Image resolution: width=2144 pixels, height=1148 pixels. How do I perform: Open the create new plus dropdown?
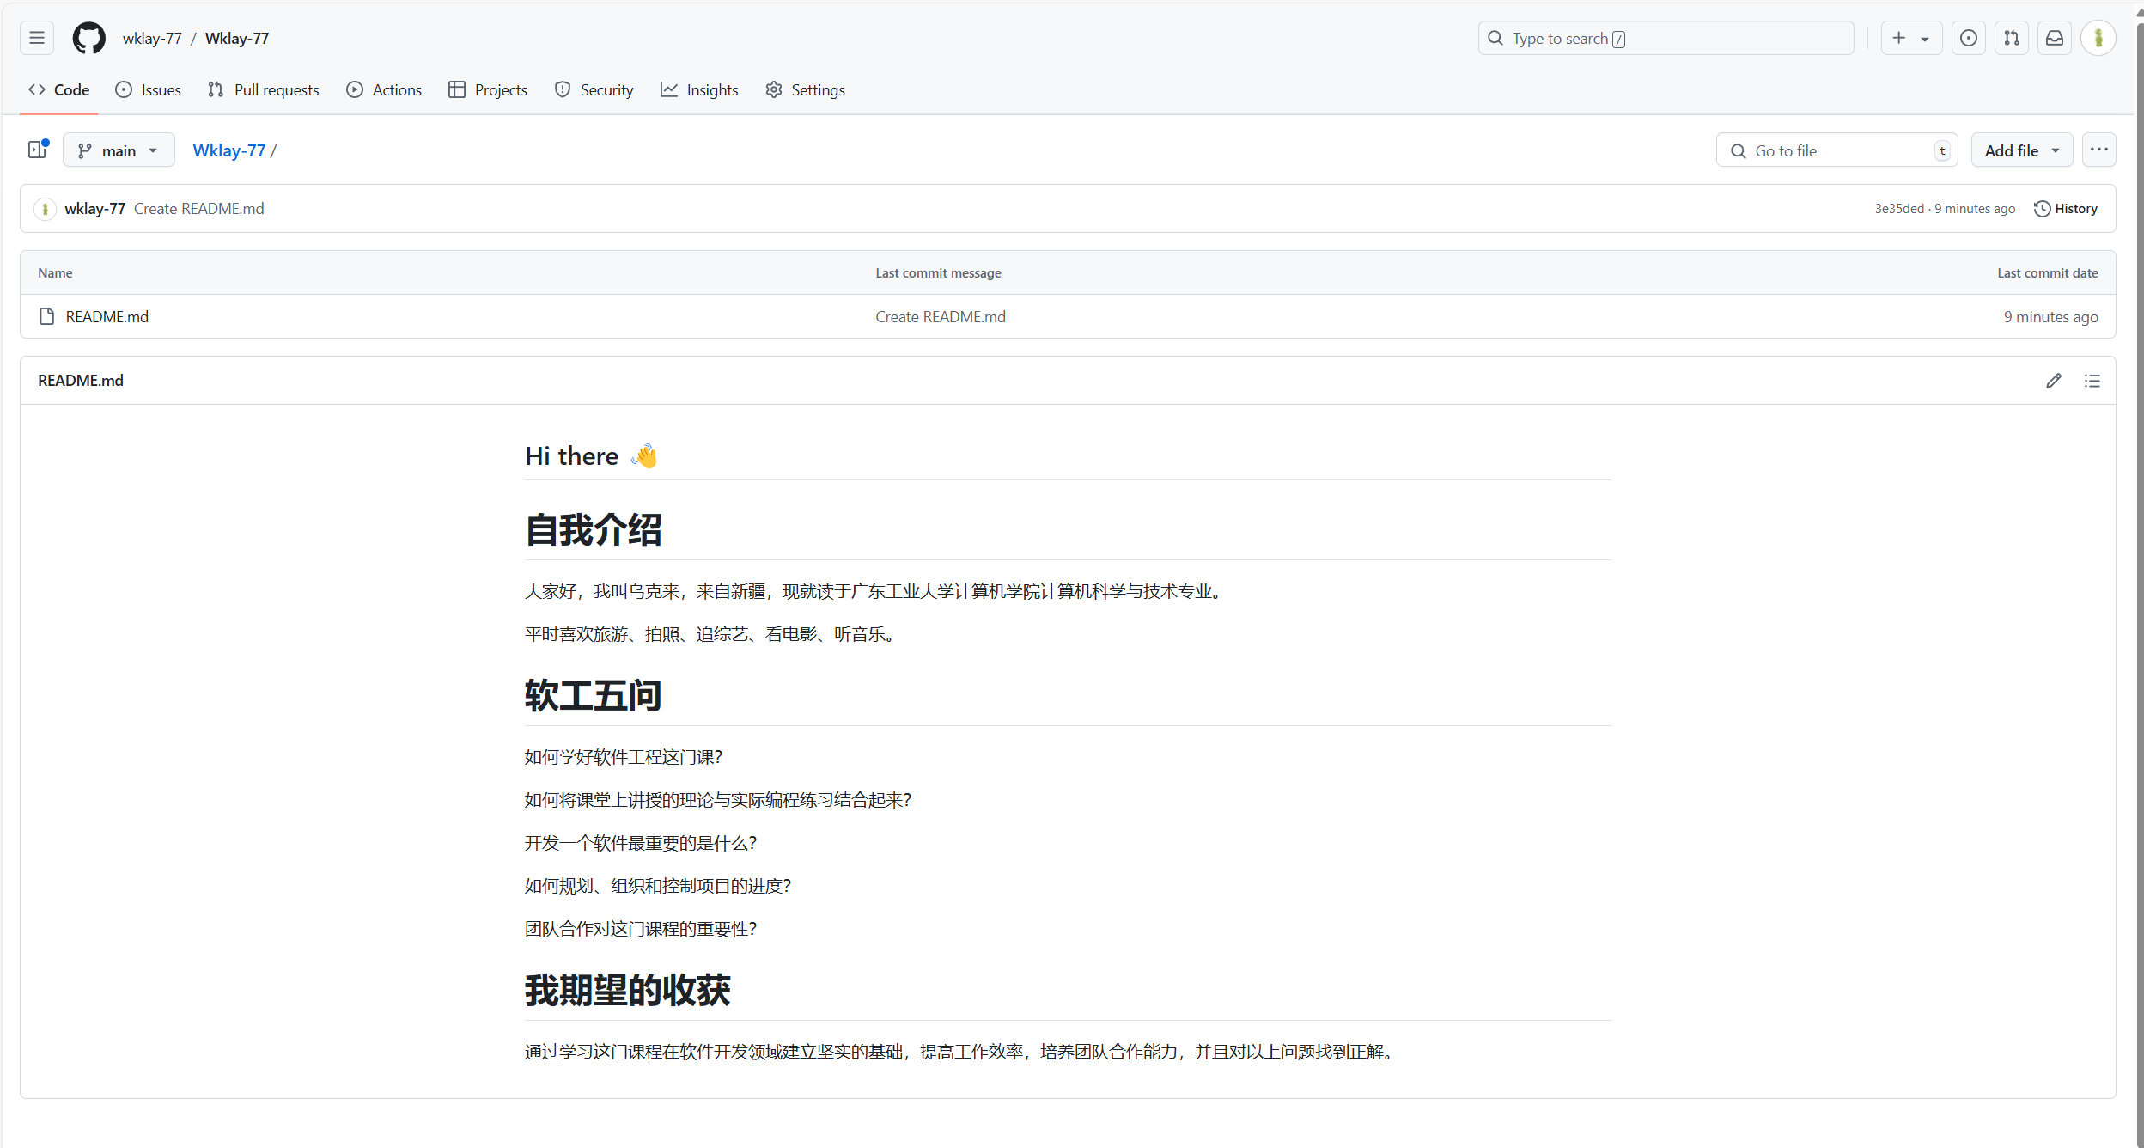pyautogui.click(x=1910, y=39)
